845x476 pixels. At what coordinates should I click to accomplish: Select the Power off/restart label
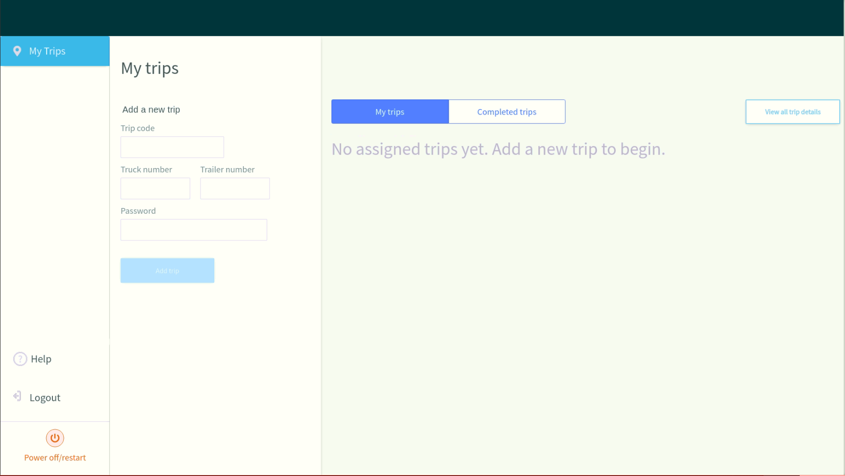[x=55, y=457]
